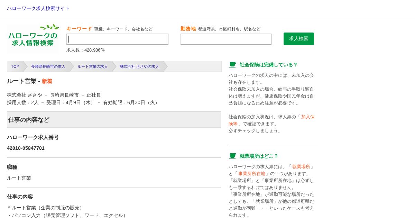Focus the 勤務地 location input field
The width and height of the screenshot is (415, 218).
tap(226, 39)
